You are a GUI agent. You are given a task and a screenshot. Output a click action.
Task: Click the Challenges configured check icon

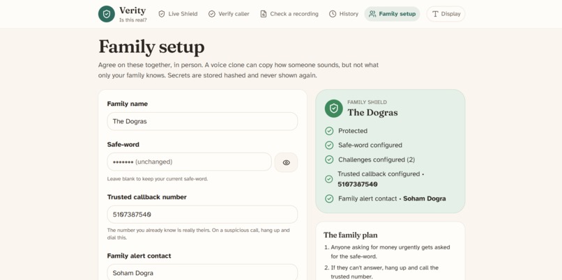[x=329, y=160]
